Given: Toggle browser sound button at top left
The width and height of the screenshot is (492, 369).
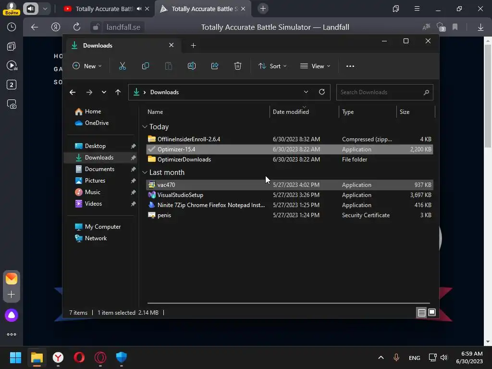Looking at the screenshot, I should click(x=30, y=9).
